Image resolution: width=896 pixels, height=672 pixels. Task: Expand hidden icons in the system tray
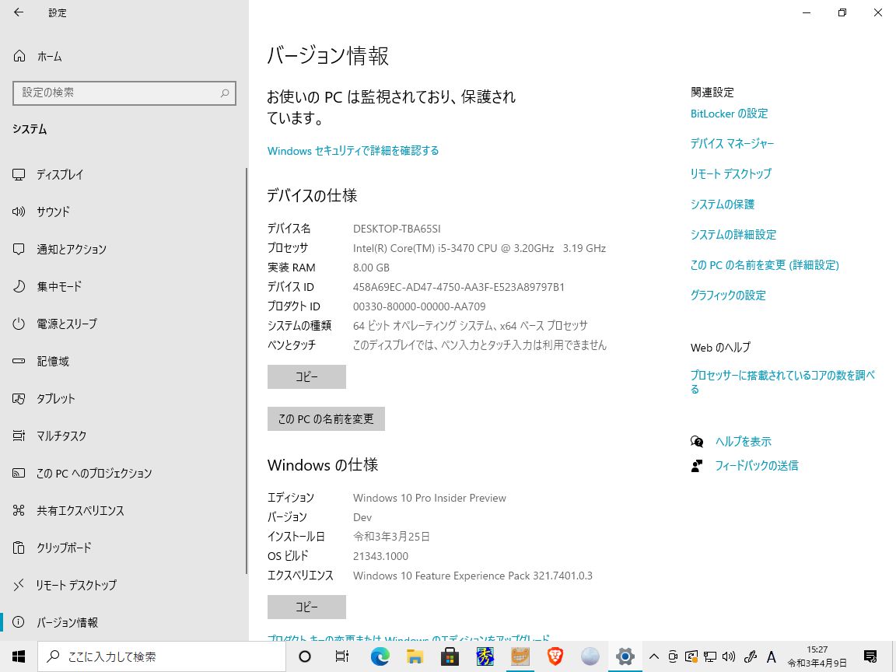[x=654, y=656]
